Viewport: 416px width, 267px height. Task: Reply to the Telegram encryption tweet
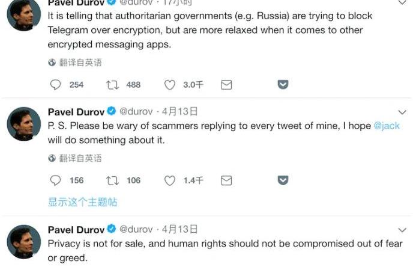(55, 85)
